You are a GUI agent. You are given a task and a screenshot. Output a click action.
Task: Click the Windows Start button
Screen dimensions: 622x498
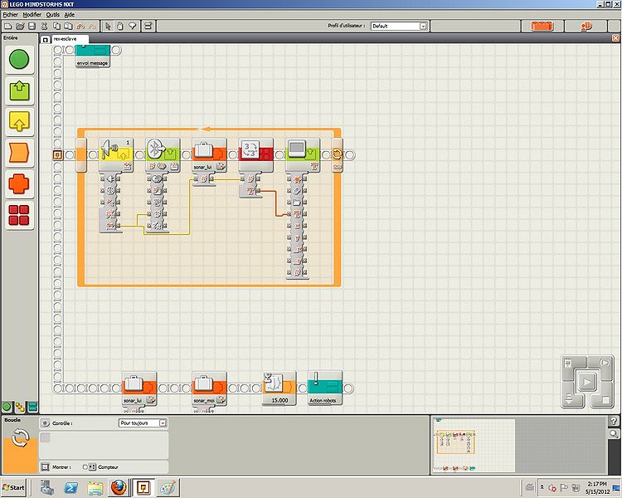coord(13,486)
